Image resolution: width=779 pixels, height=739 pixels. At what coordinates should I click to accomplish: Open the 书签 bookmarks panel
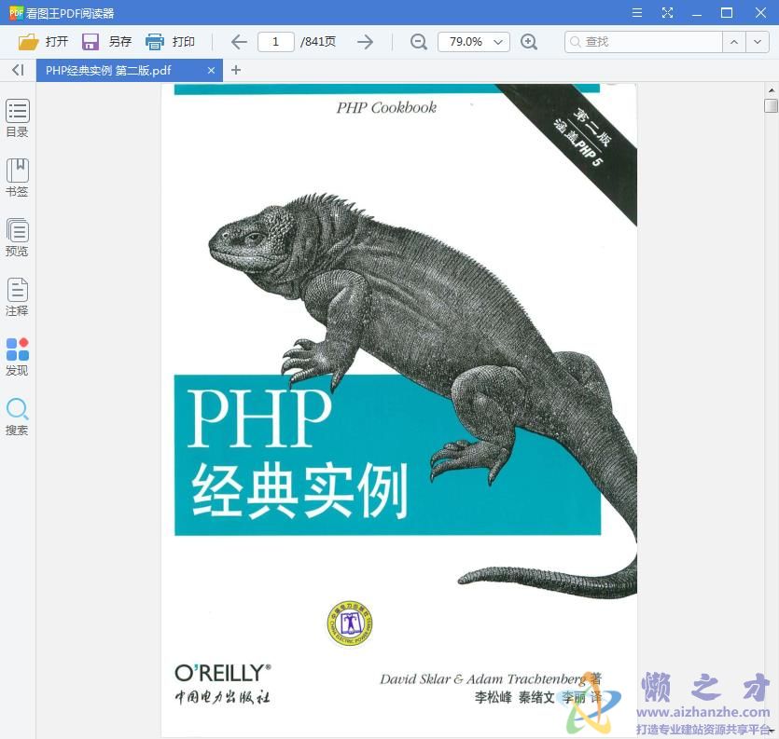(x=18, y=178)
